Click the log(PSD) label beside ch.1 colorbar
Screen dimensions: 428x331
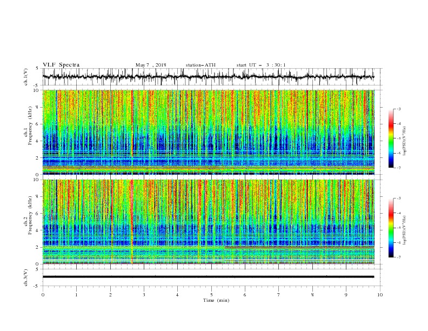pyautogui.click(x=404, y=142)
